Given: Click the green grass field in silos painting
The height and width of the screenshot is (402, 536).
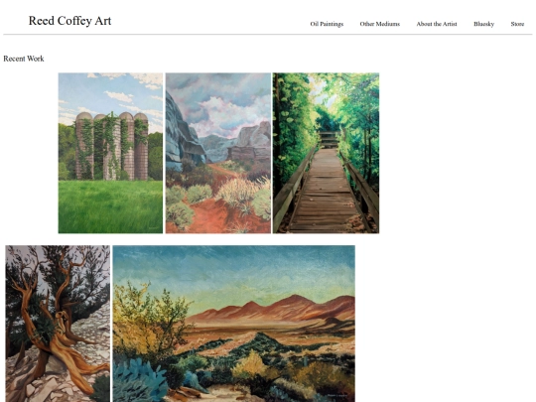Looking at the screenshot, I should (x=110, y=206).
